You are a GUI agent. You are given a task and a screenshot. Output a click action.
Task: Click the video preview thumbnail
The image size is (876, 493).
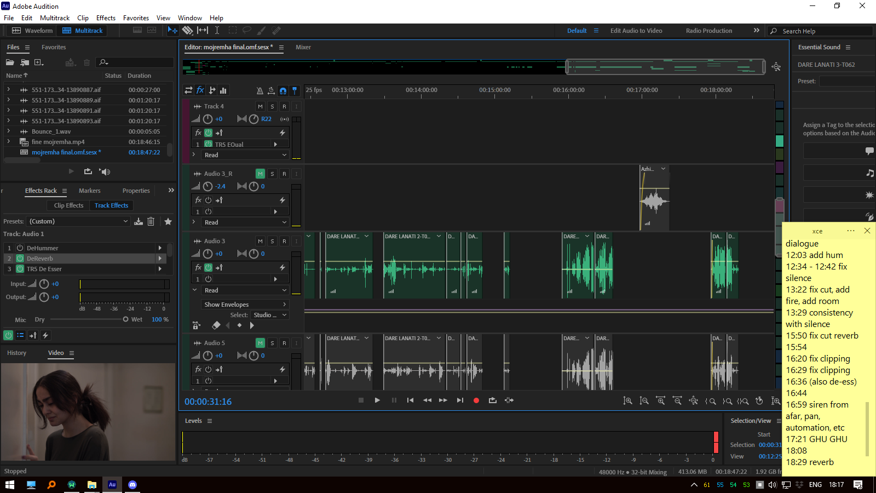point(88,412)
